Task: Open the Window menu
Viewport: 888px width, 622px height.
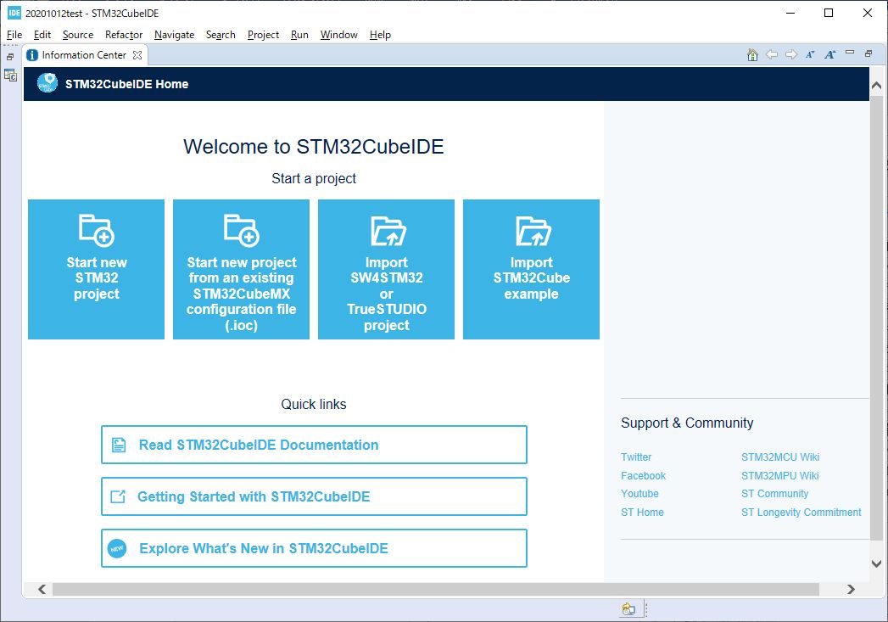Action: (x=338, y=35)
